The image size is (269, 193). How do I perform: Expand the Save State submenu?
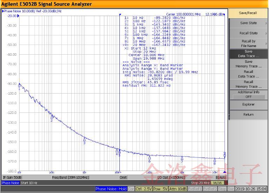coord(248,23)
